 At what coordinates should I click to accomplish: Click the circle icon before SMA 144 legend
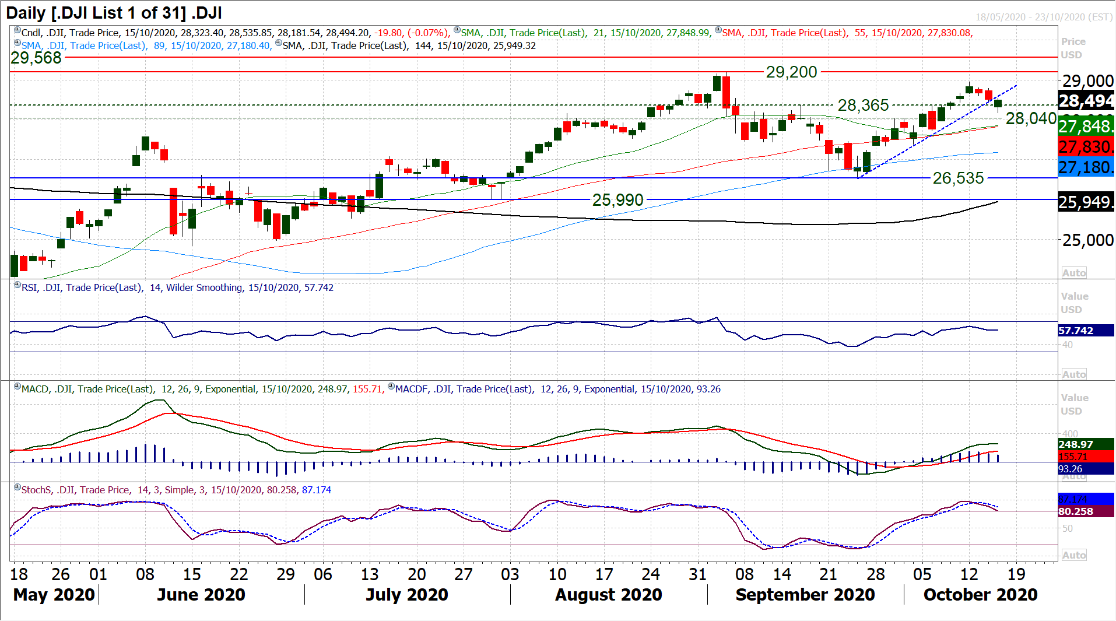279,44
